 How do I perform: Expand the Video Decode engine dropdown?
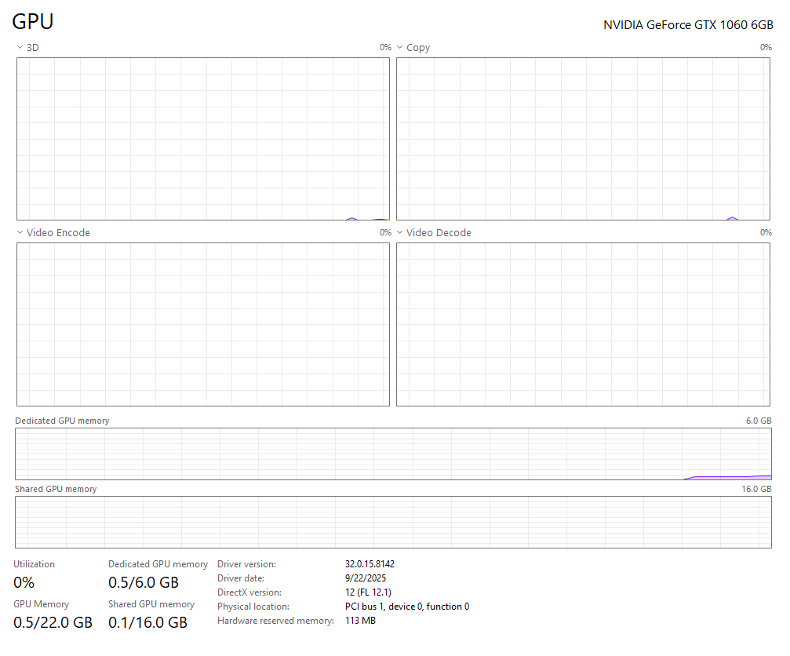click(x=399, y=233)
